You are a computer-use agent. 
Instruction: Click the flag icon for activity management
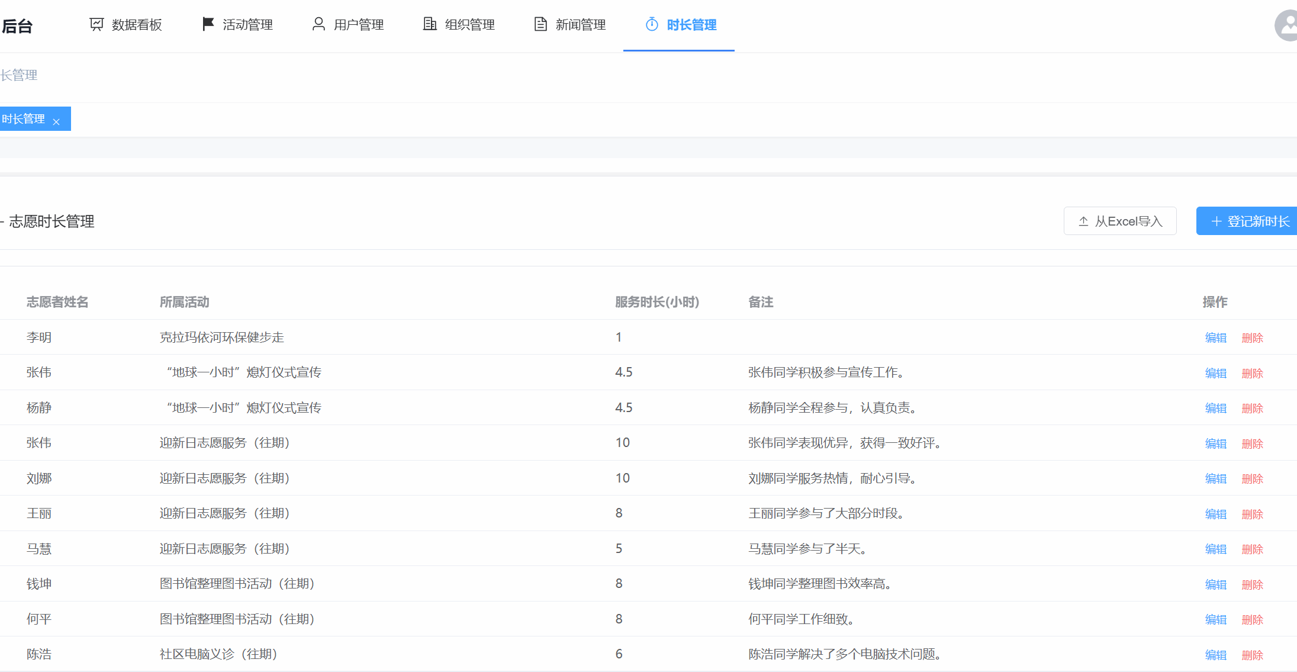pos(208,24)
